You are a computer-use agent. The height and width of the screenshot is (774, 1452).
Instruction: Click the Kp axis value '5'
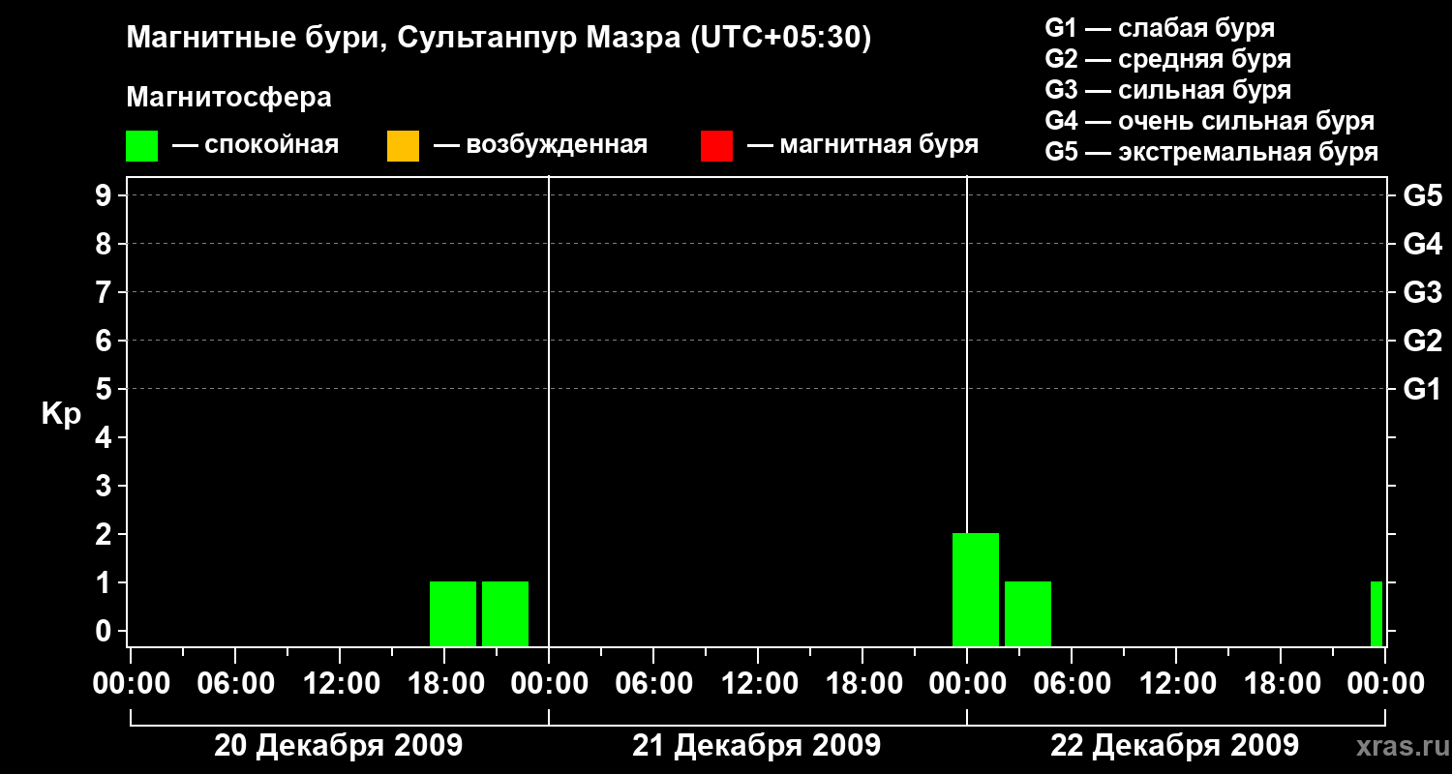(106, 389)
